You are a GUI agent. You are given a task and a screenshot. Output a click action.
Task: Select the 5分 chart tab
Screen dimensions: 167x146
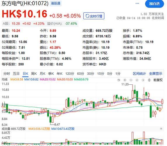[x=109, y=74]
